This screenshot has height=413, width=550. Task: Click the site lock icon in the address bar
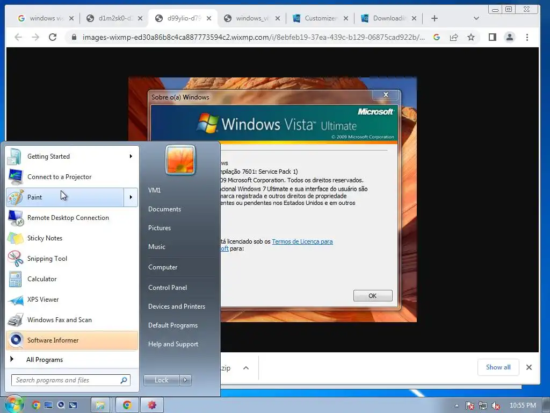coord(74,37)
